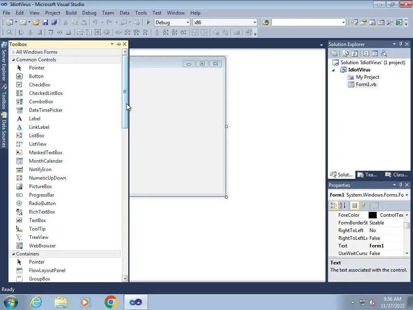The image size is (413, 310).
Task: Refresh the Solution Explorer view
Action: (355, 54)
